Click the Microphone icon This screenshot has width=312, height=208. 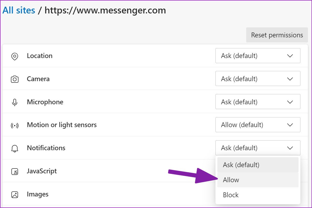(15, 102)
